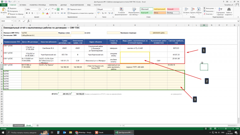Click Copy (Копировать) command
This screenshot has height=135, width=240.
point(13,11)
